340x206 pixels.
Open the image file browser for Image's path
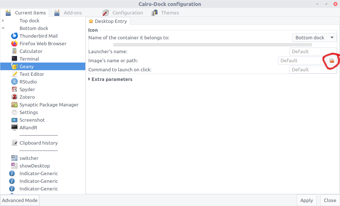click(331, 60)
